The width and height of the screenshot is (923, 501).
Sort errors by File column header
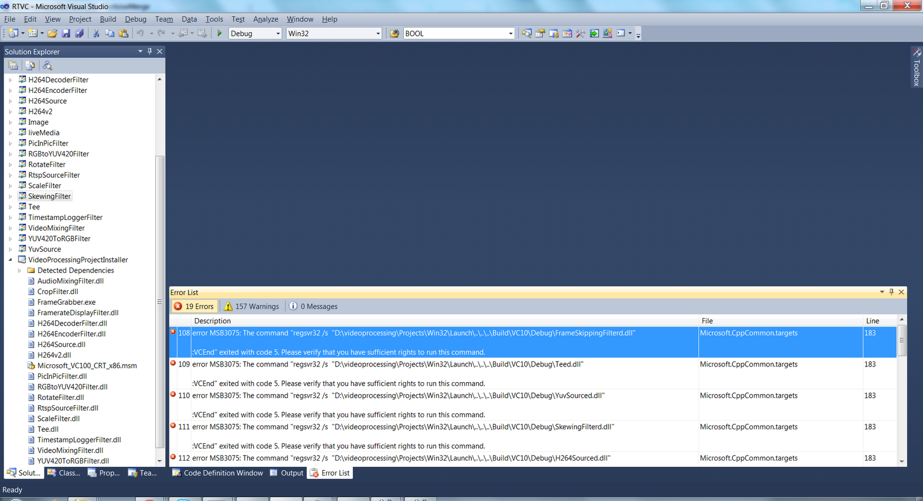click(781, 321)
